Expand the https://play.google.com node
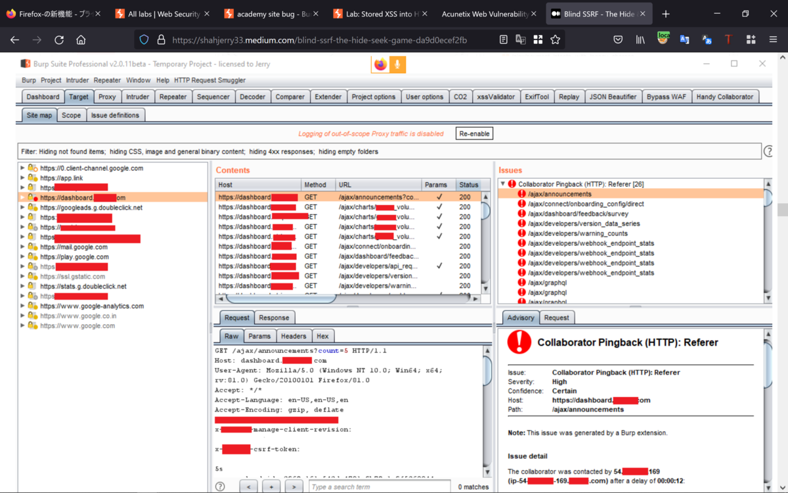 point(22,257)
